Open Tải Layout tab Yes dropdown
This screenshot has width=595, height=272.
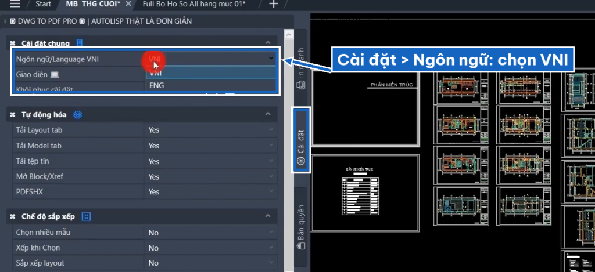coord(210,130)
